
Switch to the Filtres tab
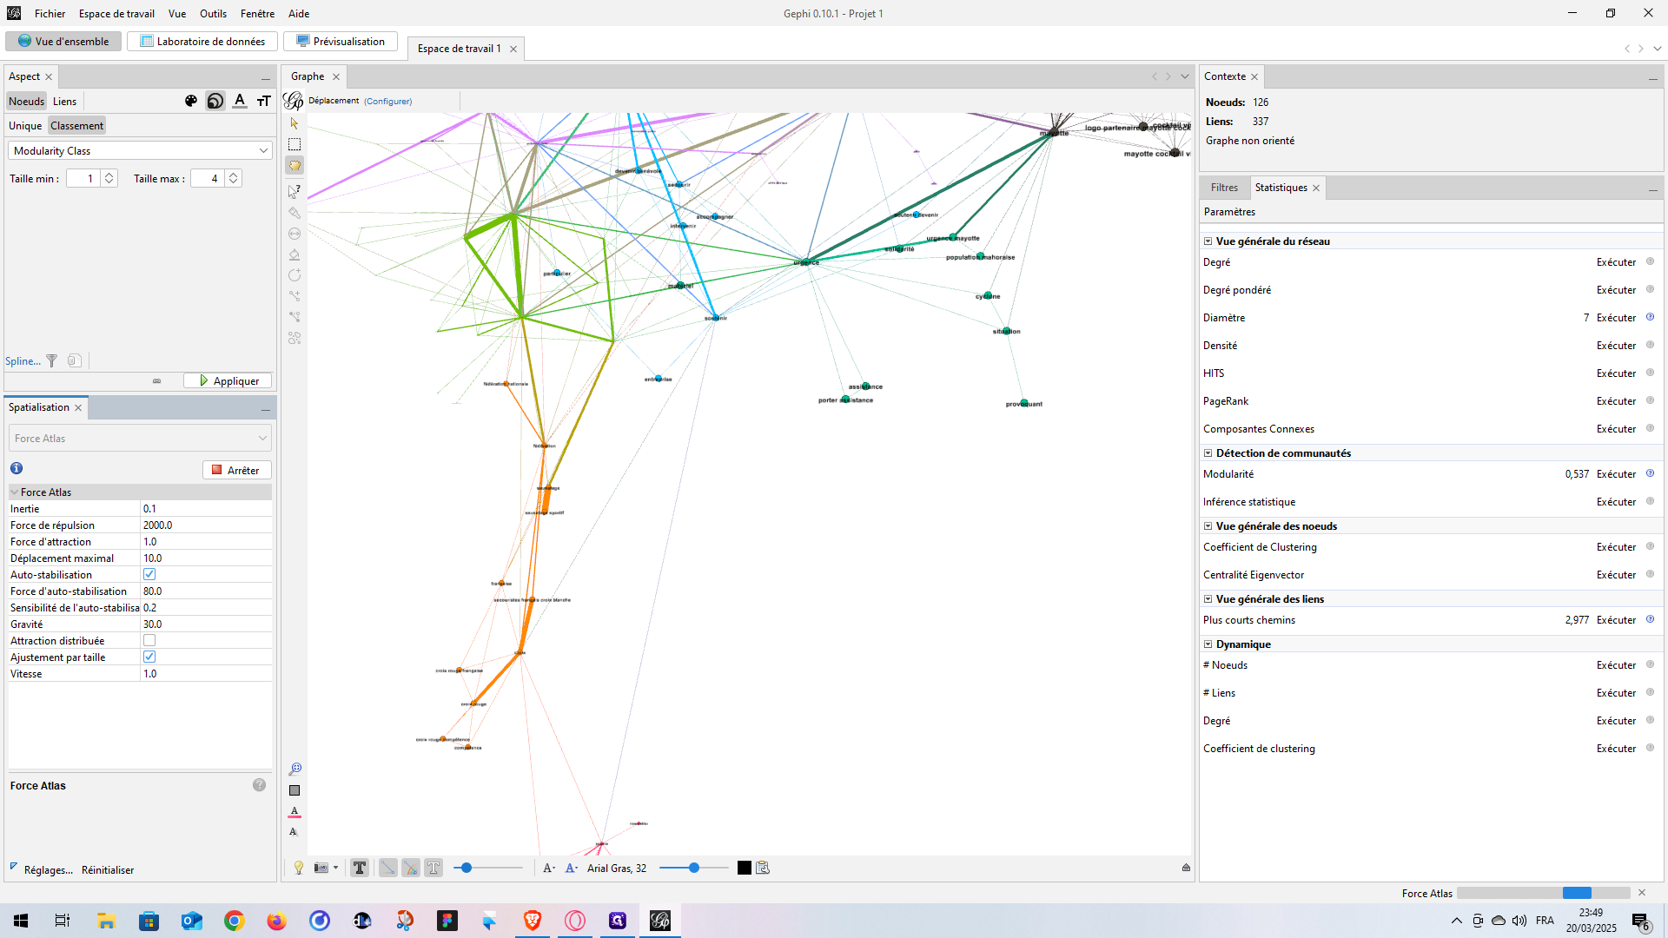point(1224,188)
